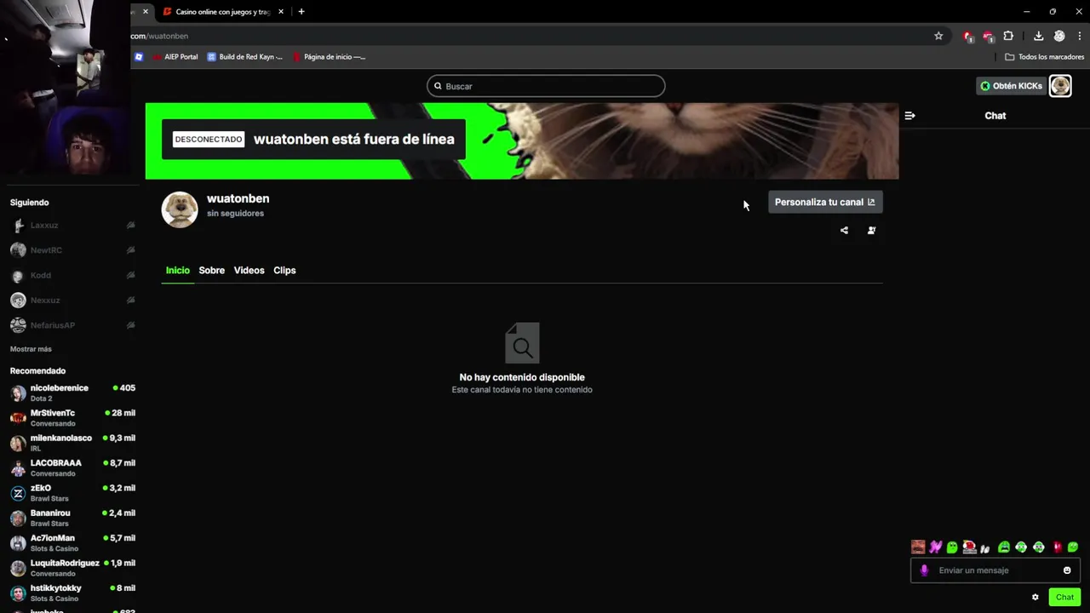The width and height of the screenshot is (1090, 613).
Task: Click the Obtén KICKs button
Action: pyautogui.click(x=1011, y=86)
